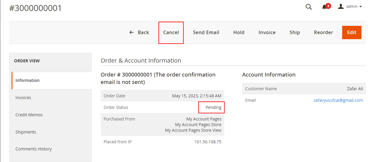Image resolution: width=368 pixels, height=162 pixels.
Task: Click the Account Information heading
Action: click(x=269, y=75)
